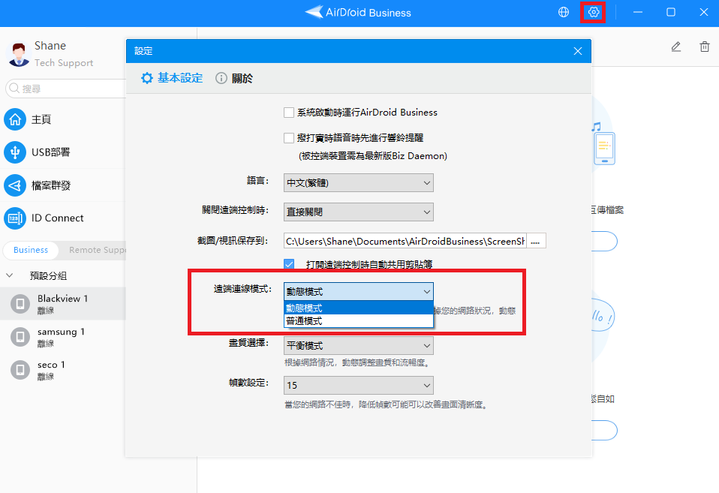Click the browse '....' button for save path
Image resolution: width=719 pixels, height=493 pixels.
pyautogui.click(x=536, y=241)
